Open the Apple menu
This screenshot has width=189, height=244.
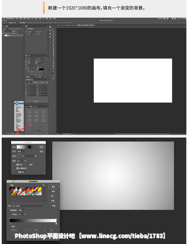pos(4,18)
